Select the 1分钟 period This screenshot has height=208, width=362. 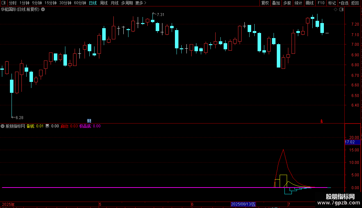coord(24,3)
